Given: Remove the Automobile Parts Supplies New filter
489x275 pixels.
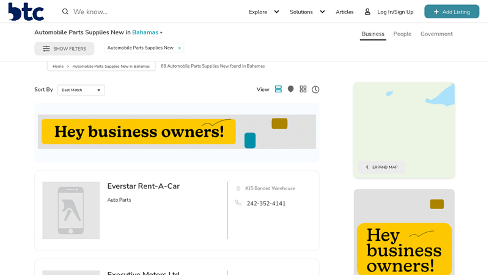Looking at the screenshot, I should [179, 48].
